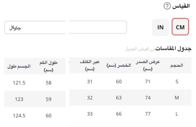
Task: Click the الحجم column header
Action: (177, 65)
